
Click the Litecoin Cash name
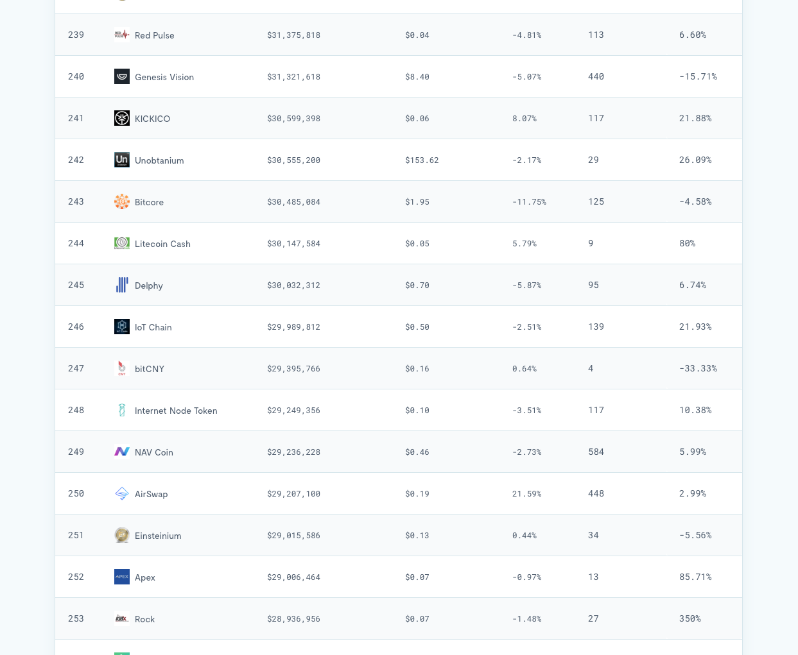tap(162, 243)
